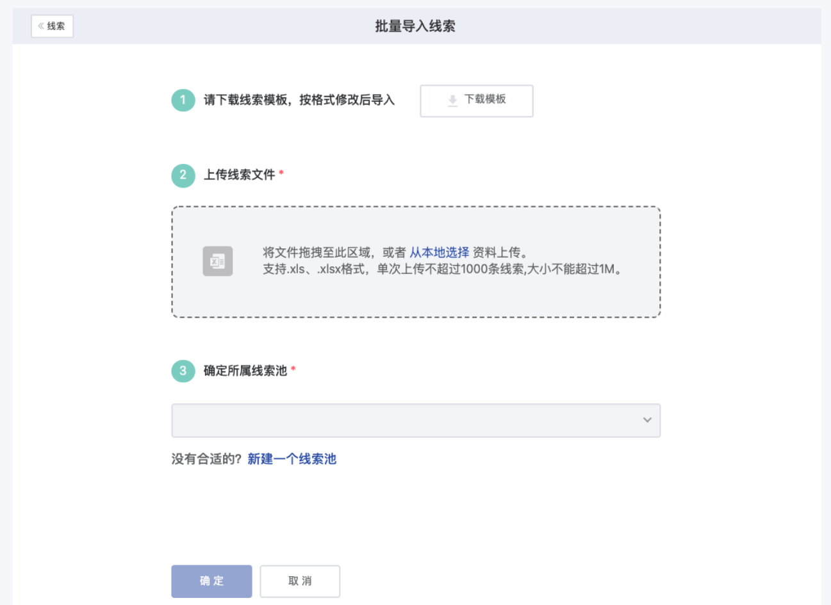Click the 上传线索文件 label
Screen dimensions: 831x605
coord(239,175)
